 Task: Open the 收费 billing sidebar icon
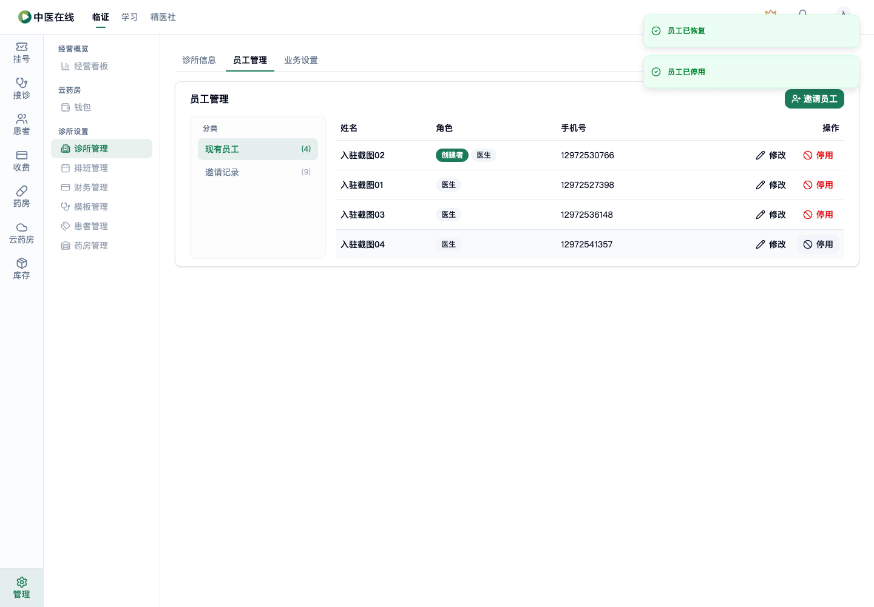pyautogui.click(x=22, y=155)
